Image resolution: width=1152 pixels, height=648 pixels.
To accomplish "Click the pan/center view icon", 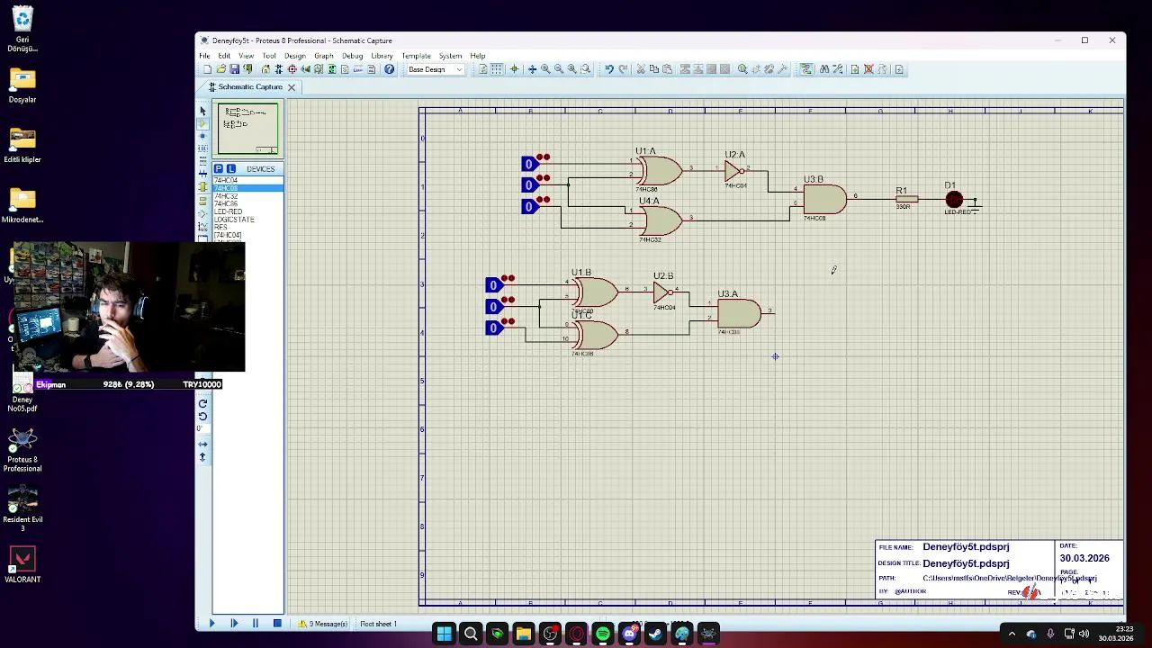I will [x=532, y=69].
